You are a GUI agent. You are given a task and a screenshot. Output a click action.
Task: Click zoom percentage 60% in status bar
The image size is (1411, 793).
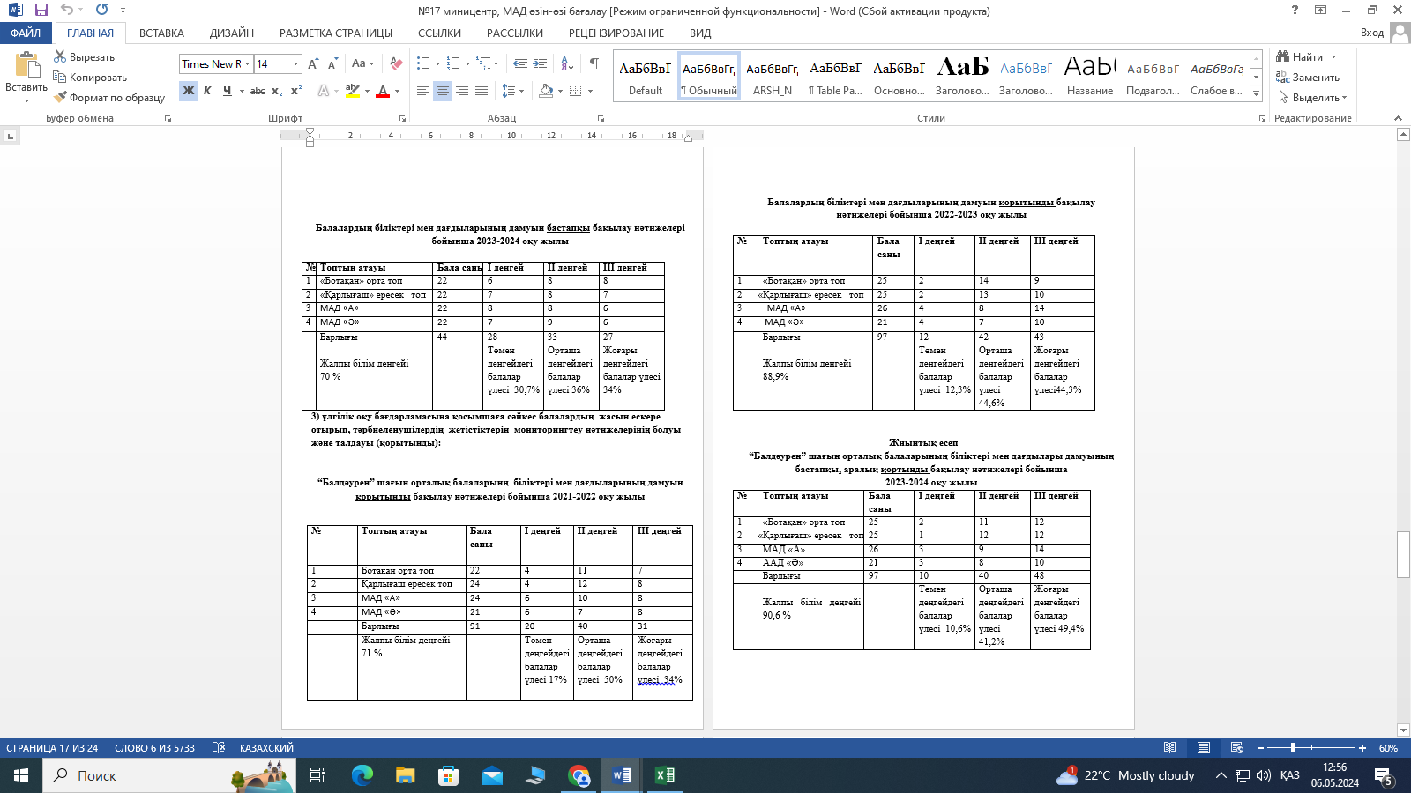(1388, 748)
